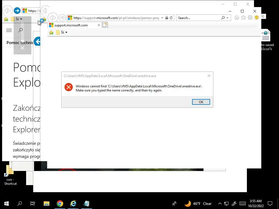Open Task View on the taskbar
This screenshot has height=209, width=279.
[33, 204]
